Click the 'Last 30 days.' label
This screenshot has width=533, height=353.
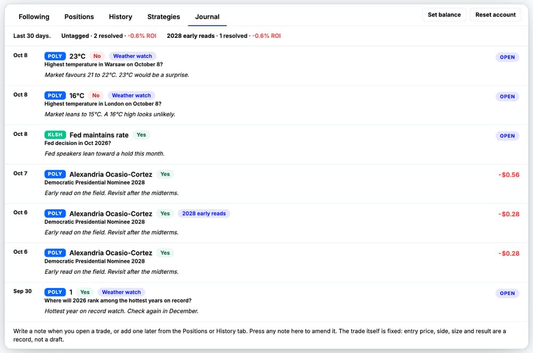click(x=32, y=36)
